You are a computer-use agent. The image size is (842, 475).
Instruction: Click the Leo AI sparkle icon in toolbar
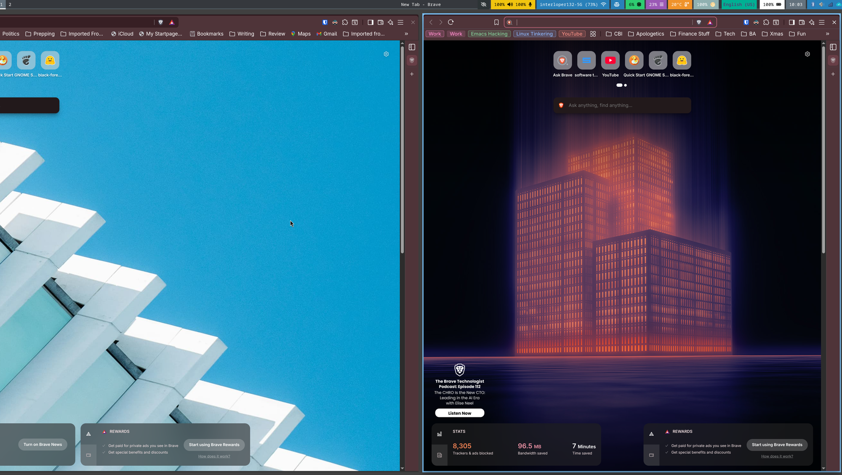812,22
